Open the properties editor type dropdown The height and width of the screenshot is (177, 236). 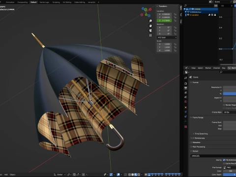[x=187, y=72]
